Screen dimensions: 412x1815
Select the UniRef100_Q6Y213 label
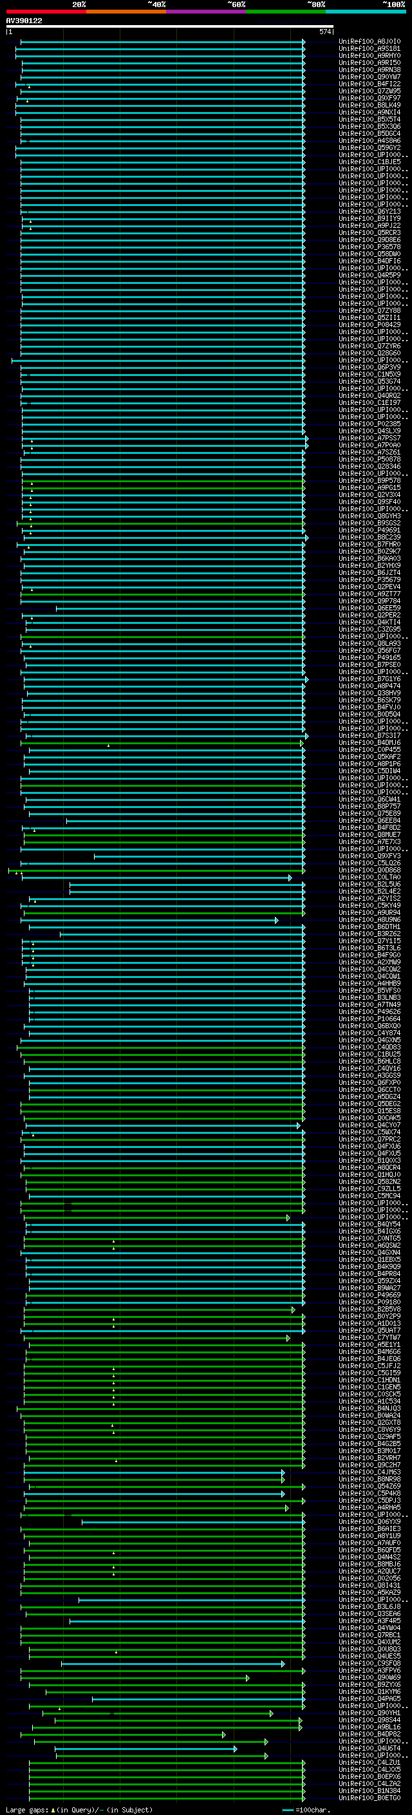pyautogui.click(x=370, y=211)
